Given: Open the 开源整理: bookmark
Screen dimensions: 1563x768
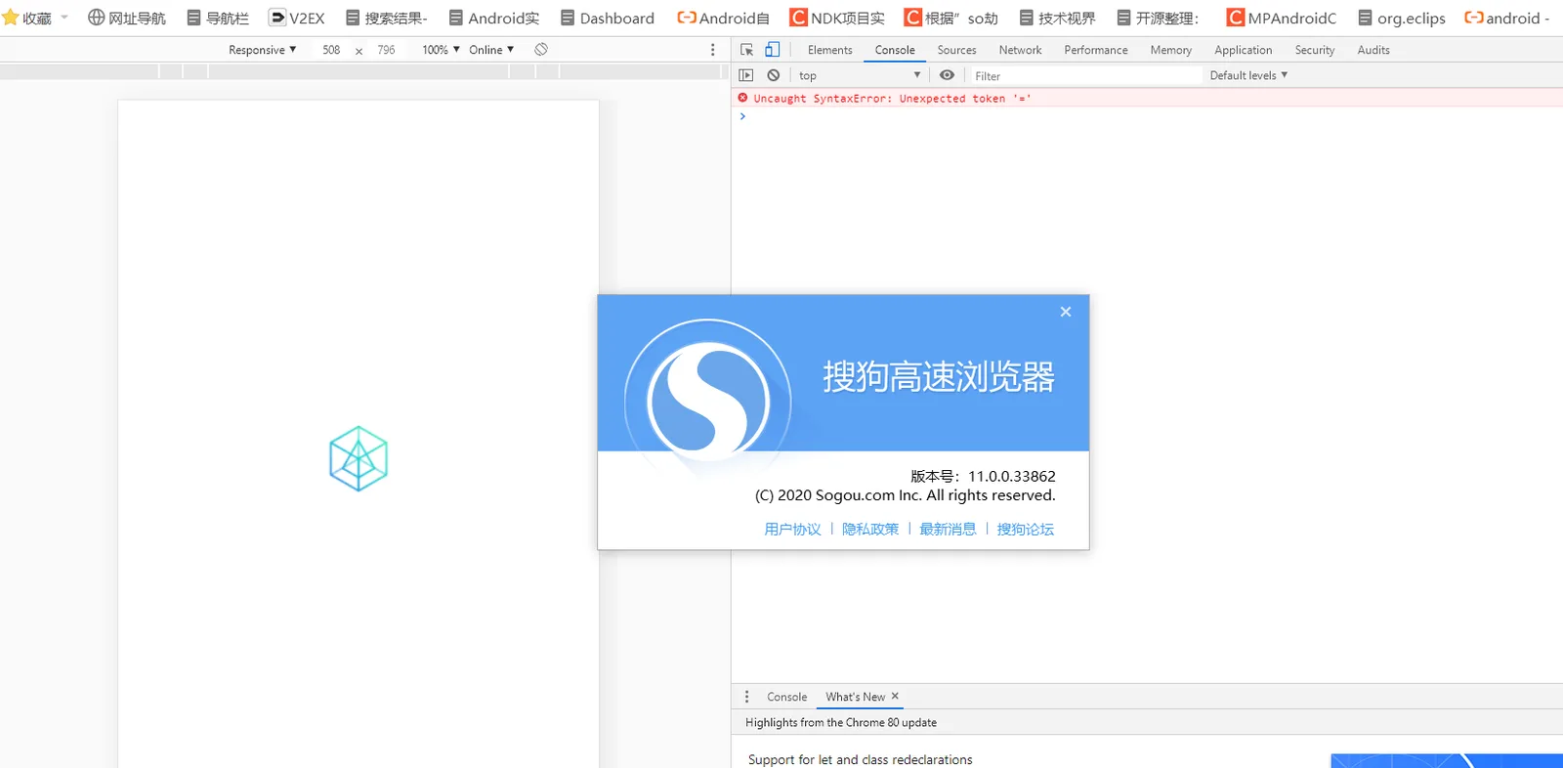Looking at the screenshot, I should [x=1158, y=18].
